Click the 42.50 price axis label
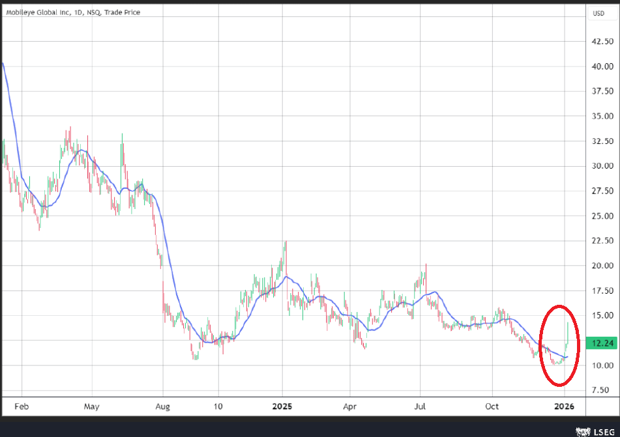This screenshot has width=620, height=437. [602, 42]
